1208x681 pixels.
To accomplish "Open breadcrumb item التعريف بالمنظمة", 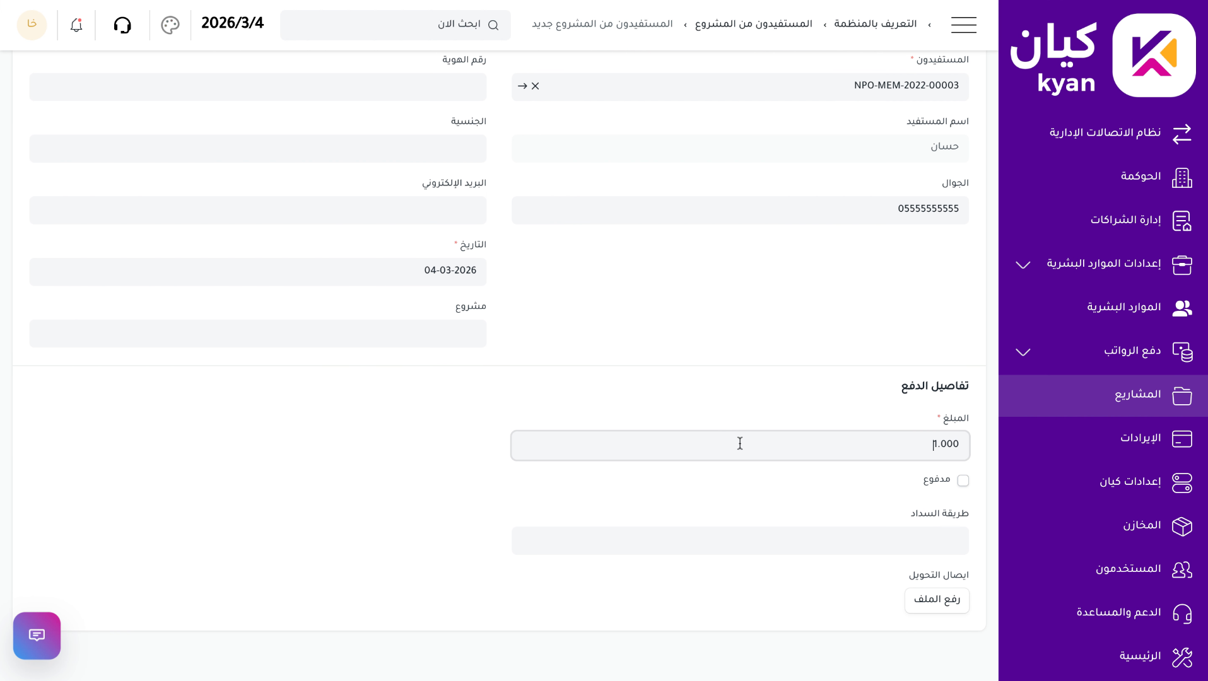I will click(x=876, y=23).
